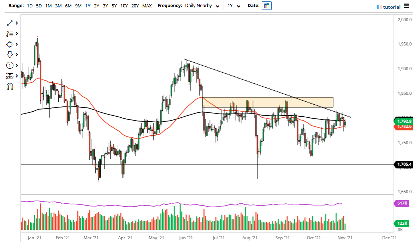Screen dimensions: 414x246
Task: Set range to 1M
Action: pyautogui.click(x=48, y=6)
